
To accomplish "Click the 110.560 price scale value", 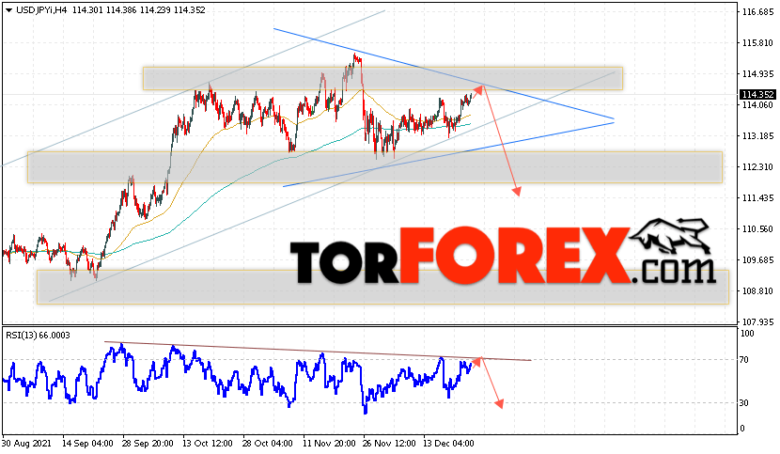I will (757, 229).
